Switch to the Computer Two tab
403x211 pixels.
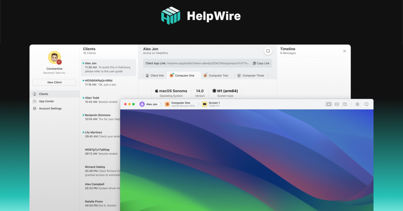[x=217, y=75]
